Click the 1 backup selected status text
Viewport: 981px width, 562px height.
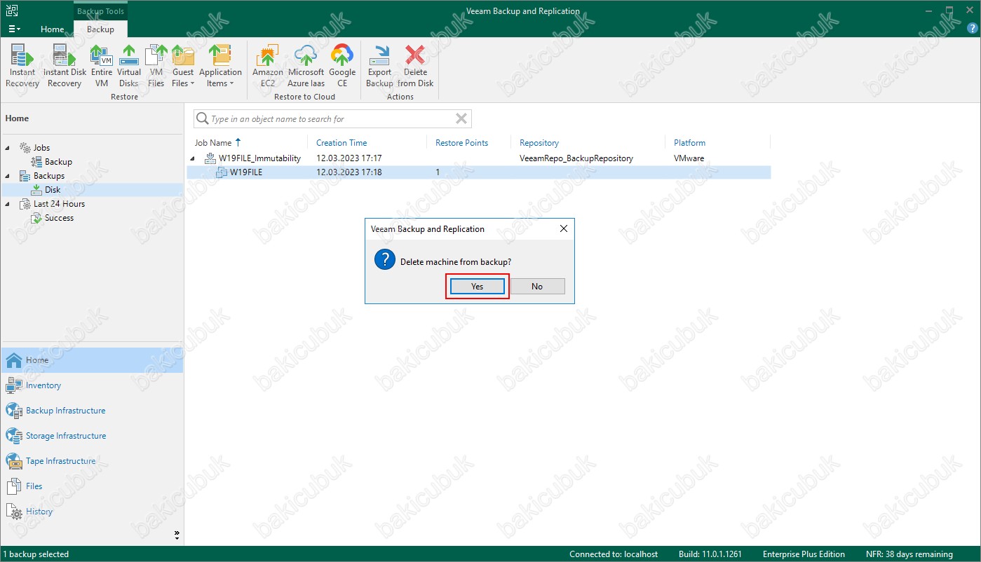tap(35, 554)
